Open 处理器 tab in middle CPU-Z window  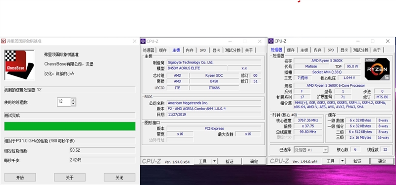point(148,50)
